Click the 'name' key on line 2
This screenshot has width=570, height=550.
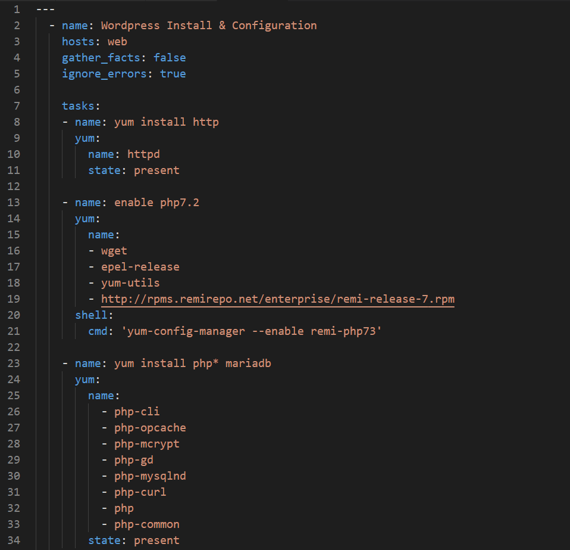click(x=75, y=26)
